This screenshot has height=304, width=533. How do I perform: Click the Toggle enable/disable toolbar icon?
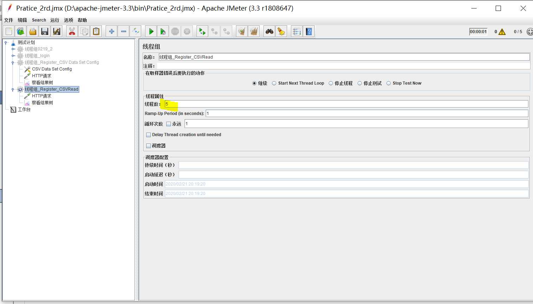(136, 31)
